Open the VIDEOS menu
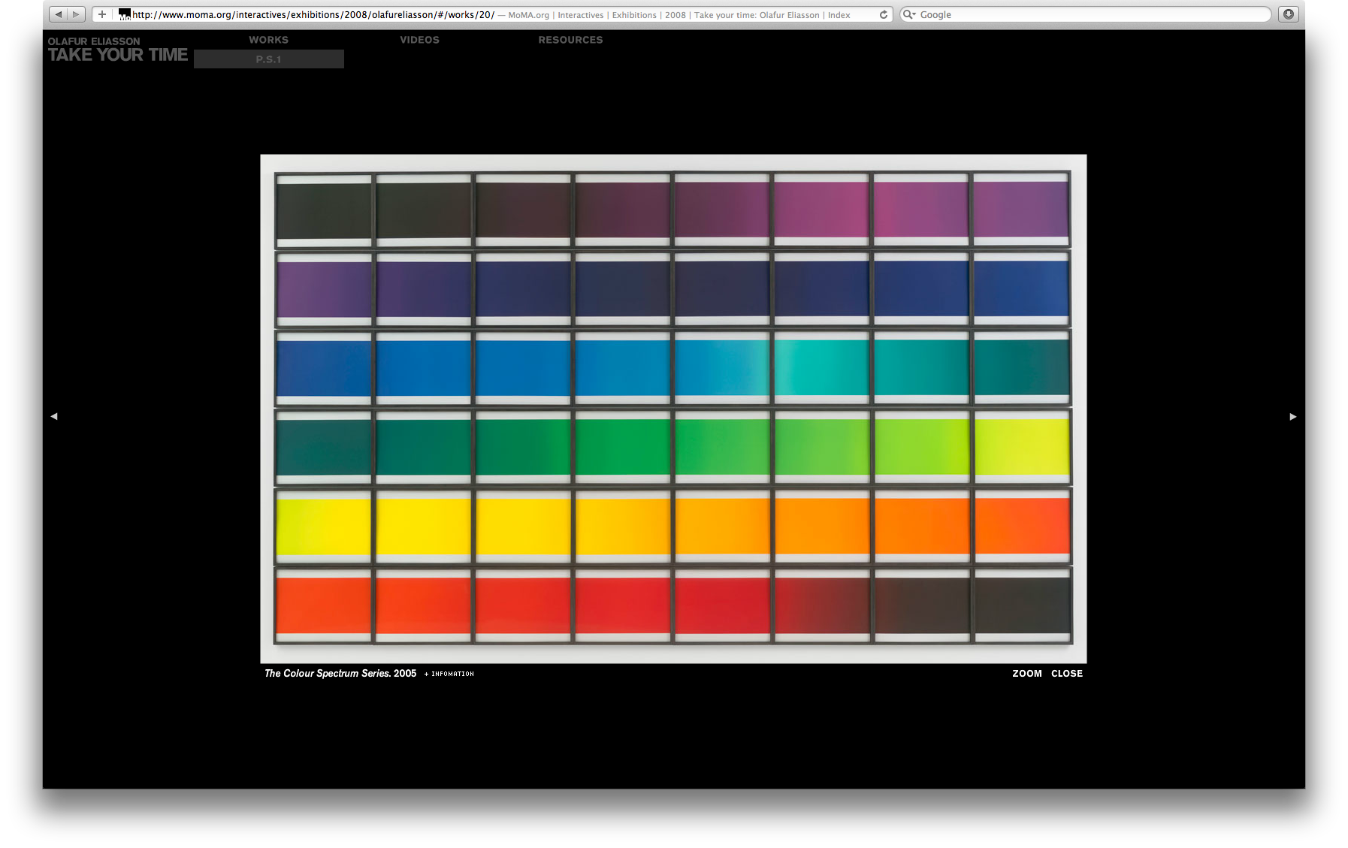 coord(419,40)
